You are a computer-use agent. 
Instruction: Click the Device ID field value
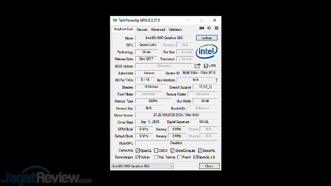point(199,73)
